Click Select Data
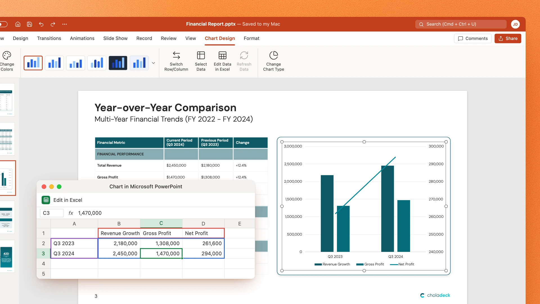 (x=201, y=61)
